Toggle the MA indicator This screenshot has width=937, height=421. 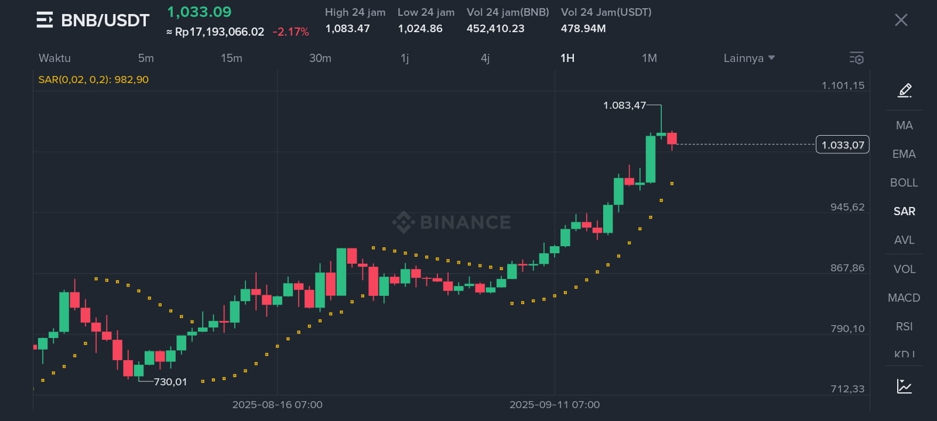tap(904, 125)
